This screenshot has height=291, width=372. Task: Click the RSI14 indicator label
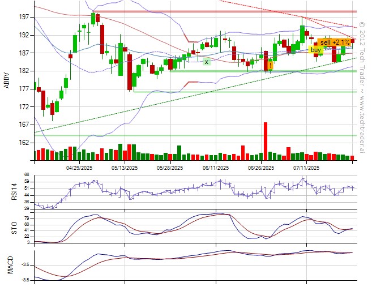click(x=14, y=192)
